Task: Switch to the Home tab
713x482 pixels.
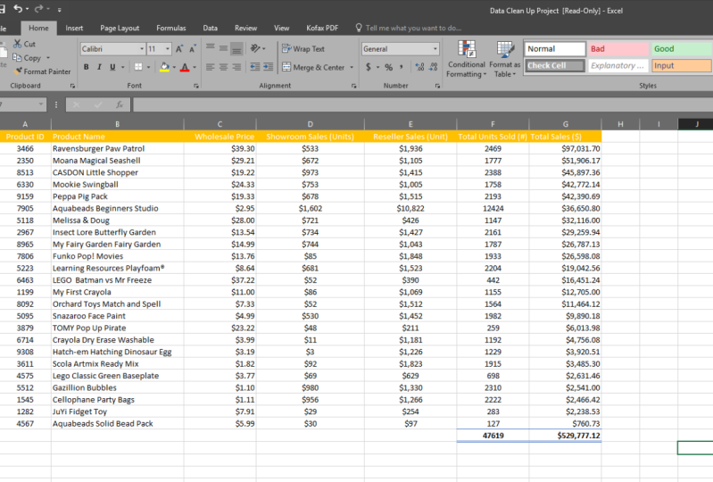Action: coord(38,28)
